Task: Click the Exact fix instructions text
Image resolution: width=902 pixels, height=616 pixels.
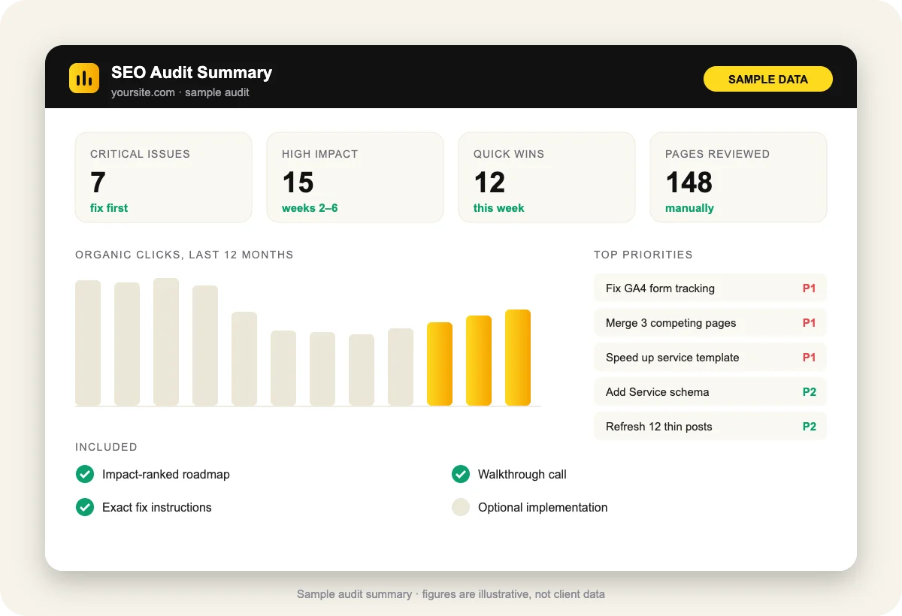Action: point(157,508)
